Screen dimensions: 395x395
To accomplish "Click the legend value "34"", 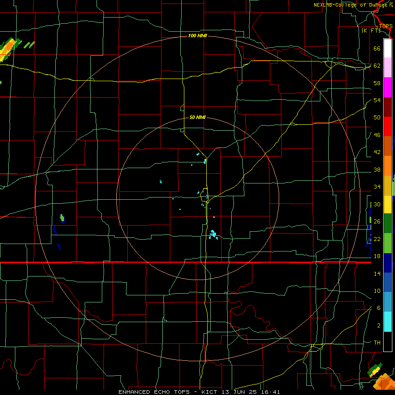I will (x=377, y=187).
